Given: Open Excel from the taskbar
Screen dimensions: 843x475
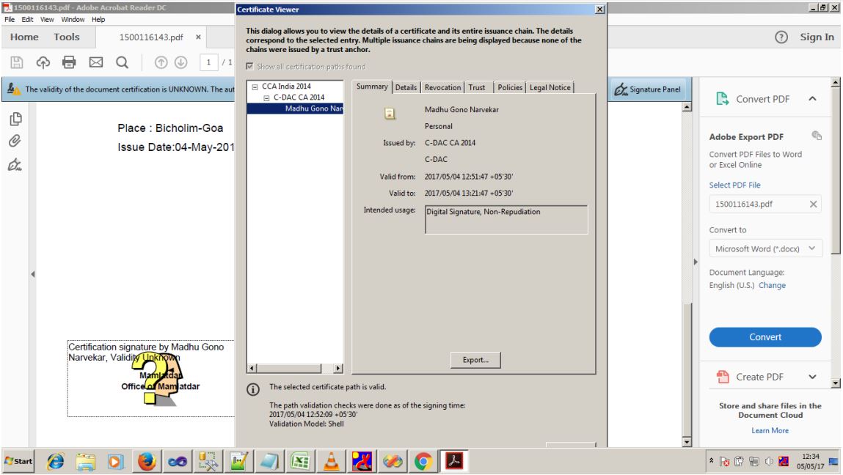Looking at the screenshot, I should pyautogui.click(x=300, y=462).
